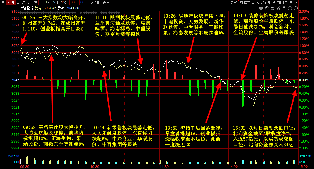Select the hand pan tool icon
Screen dimensions: 314x169
[267, 8]
